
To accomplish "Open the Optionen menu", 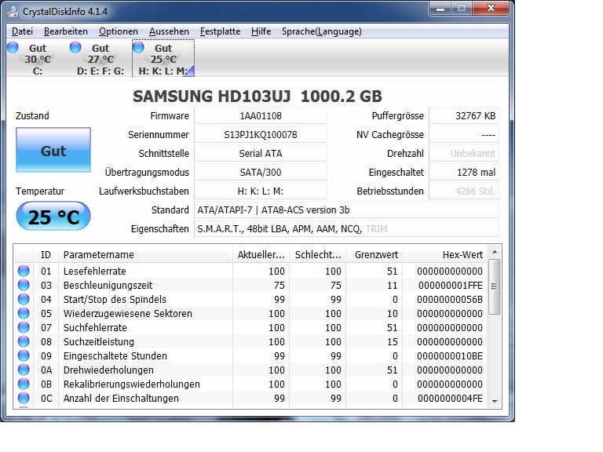I will pos(119,31).
